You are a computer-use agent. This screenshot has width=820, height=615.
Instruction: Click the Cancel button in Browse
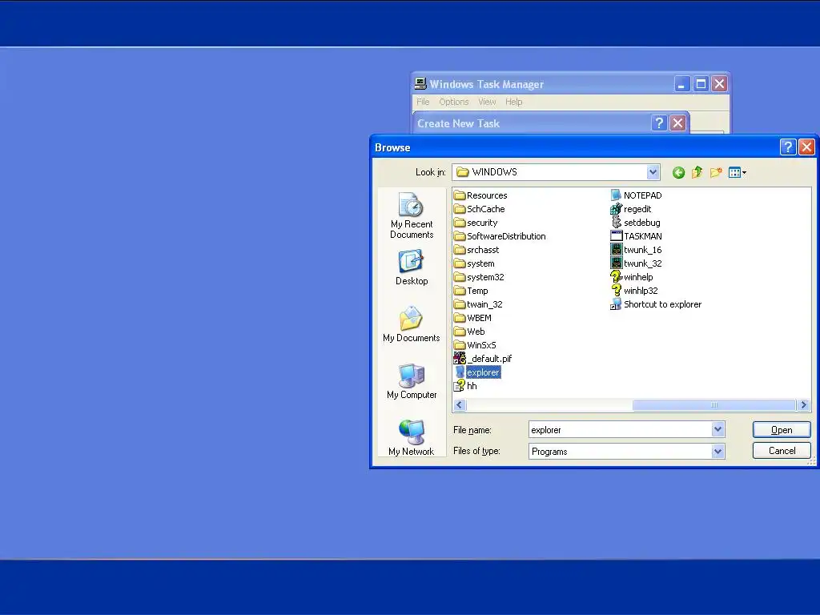[x=782, y=450]
